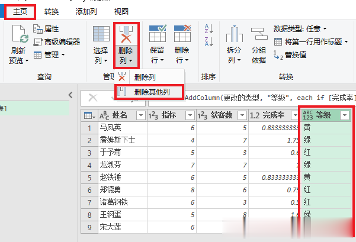The height and width of the screenshot is (242, 356).
Task: Select the 等级 column header
Action: pyautogui.click(x=326, y=115)
